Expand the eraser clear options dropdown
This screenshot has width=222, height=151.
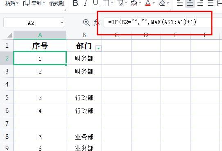[168, 3]
